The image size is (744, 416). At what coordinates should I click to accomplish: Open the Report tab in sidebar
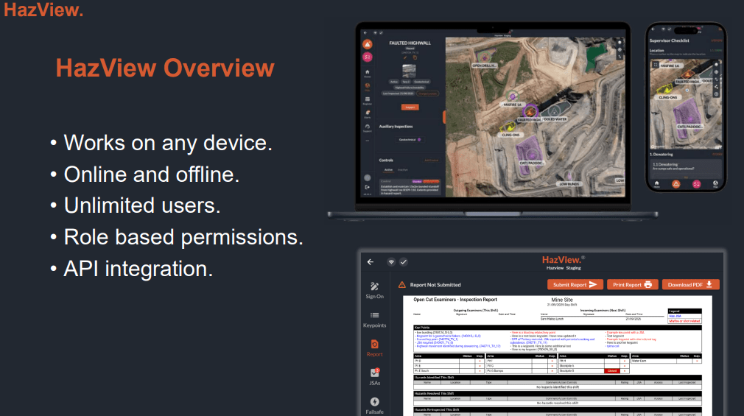[x=374, y=345]
